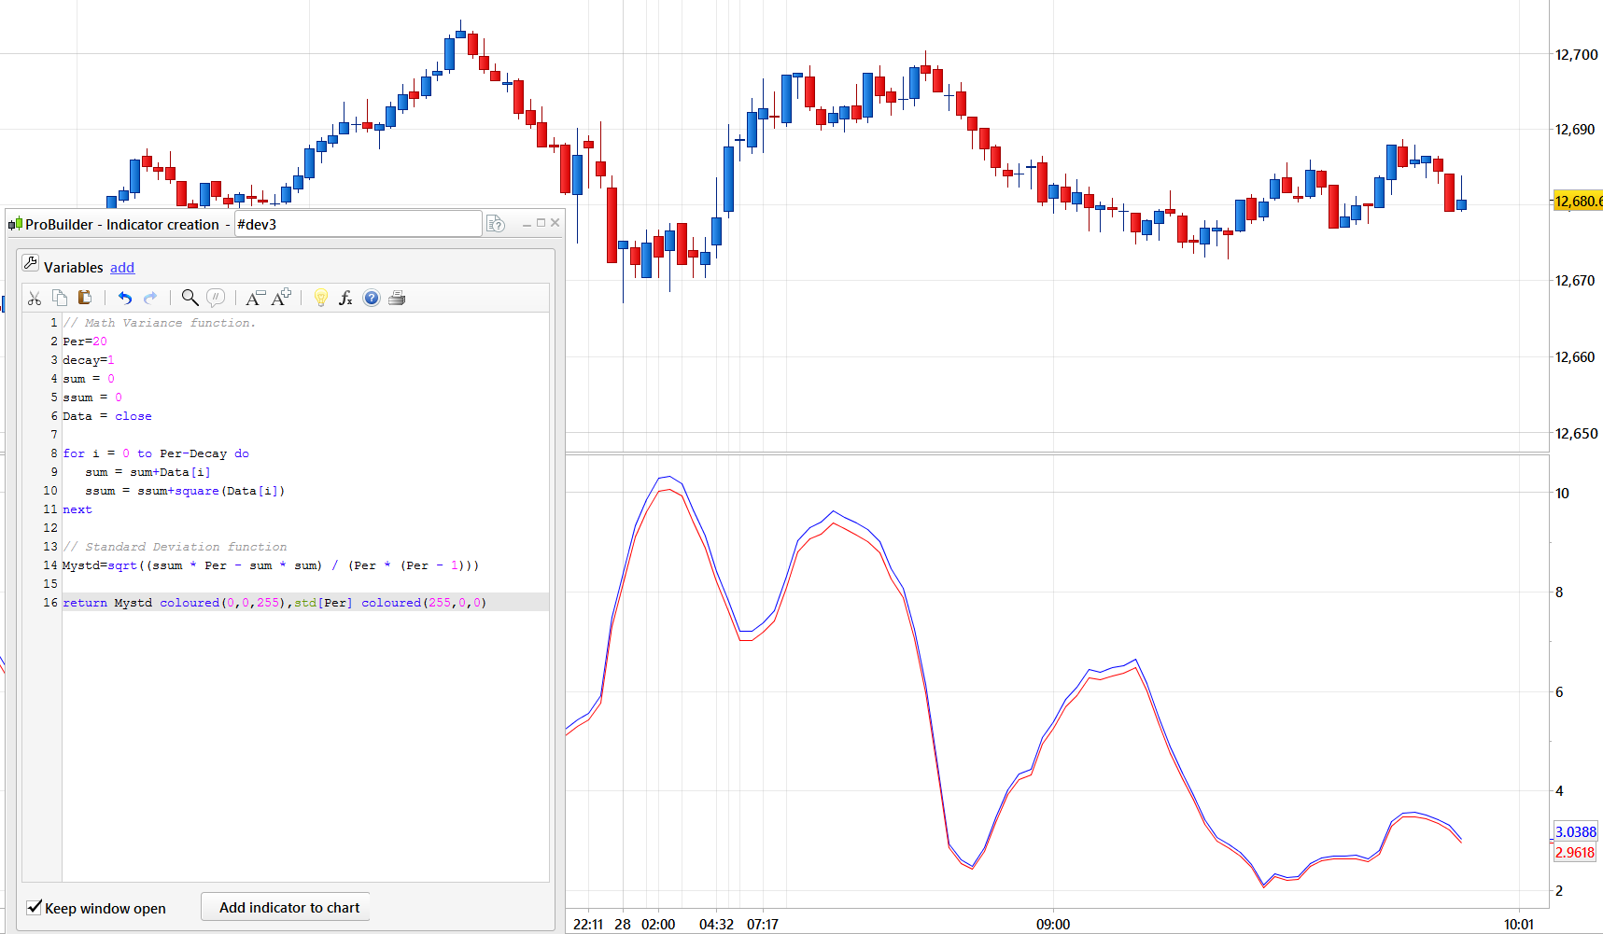The height and width of the screenshot is (934, 1603).
Task: Click the light bulb hint icon
Action: point(321,298)
